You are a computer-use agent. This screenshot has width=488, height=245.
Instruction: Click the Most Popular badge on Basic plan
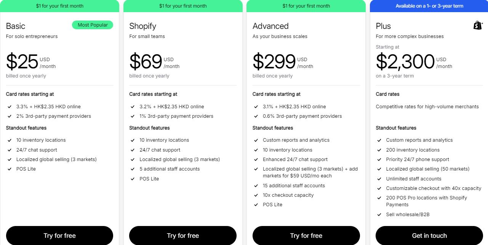point(93,25)
